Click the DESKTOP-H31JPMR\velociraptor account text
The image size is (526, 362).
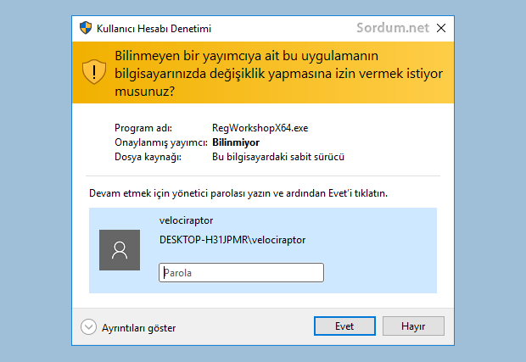(232, 240)
